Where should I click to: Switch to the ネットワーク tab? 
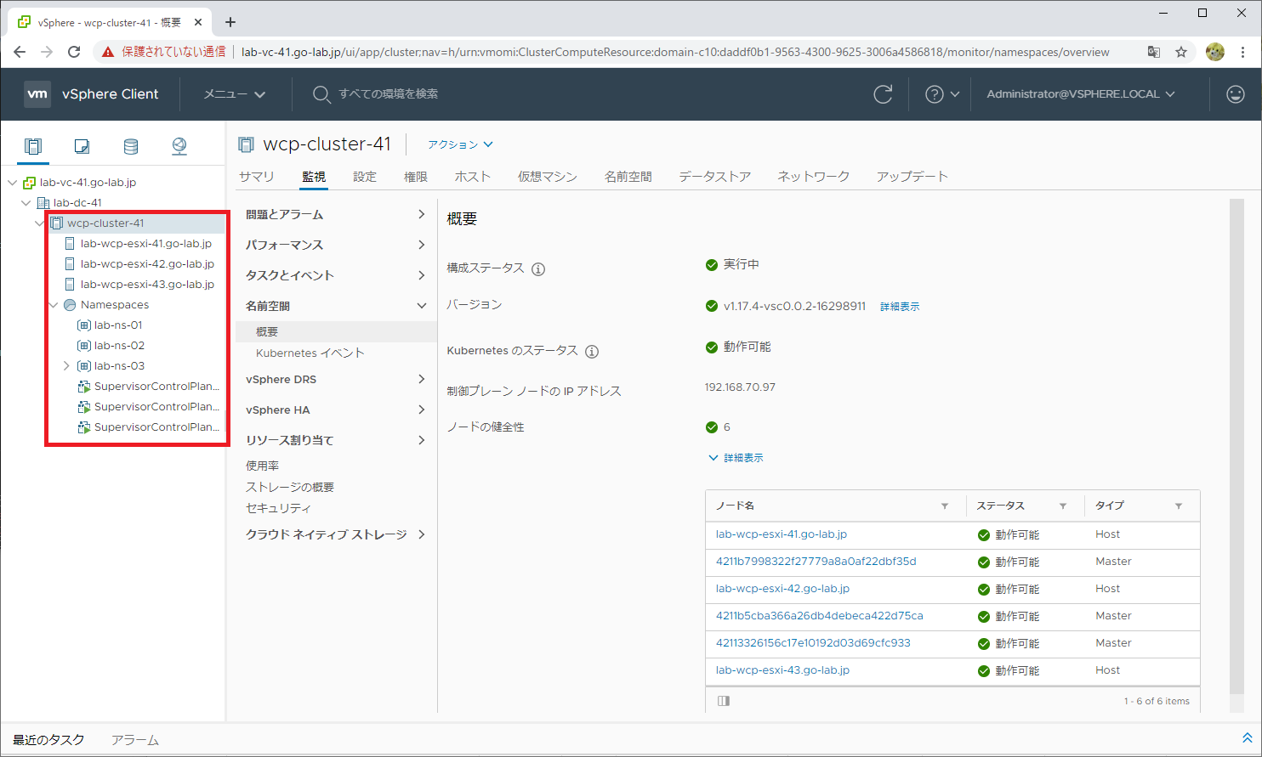814,177
